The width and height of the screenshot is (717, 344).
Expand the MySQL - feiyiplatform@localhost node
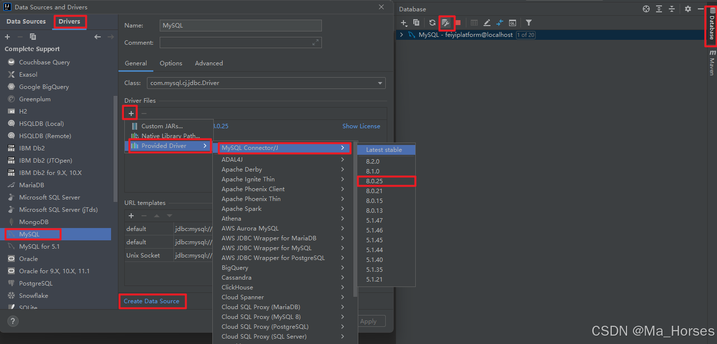[x=402, y=35]
